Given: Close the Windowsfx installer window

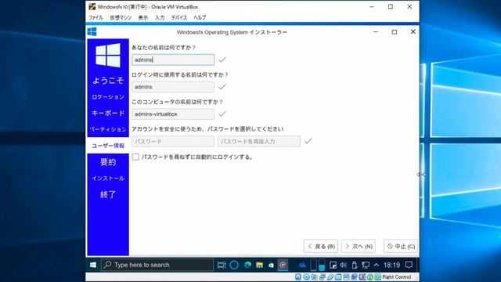Looking at the screenshot, I should (413, 31).
